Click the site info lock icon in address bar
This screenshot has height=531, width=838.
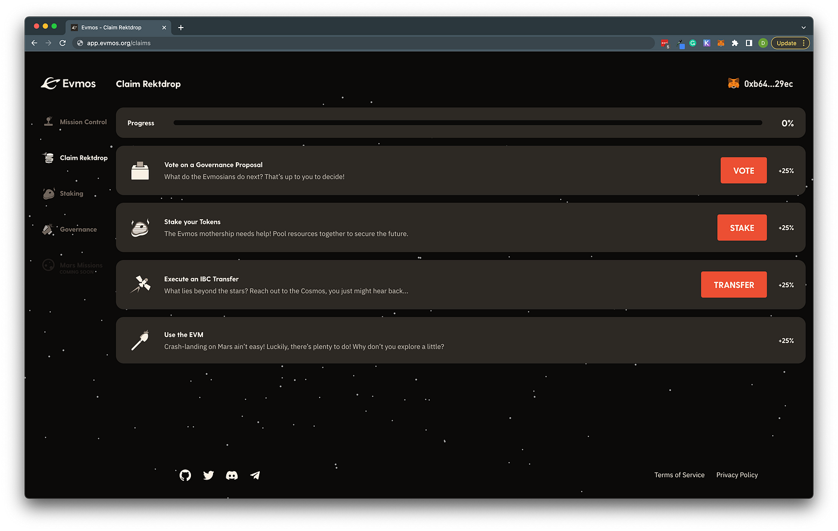[x=80, y=43]
